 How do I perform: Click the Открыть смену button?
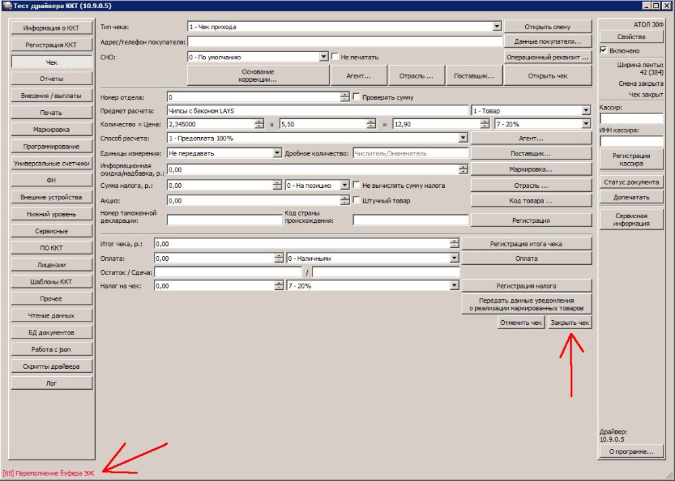[x=547, y=27]
